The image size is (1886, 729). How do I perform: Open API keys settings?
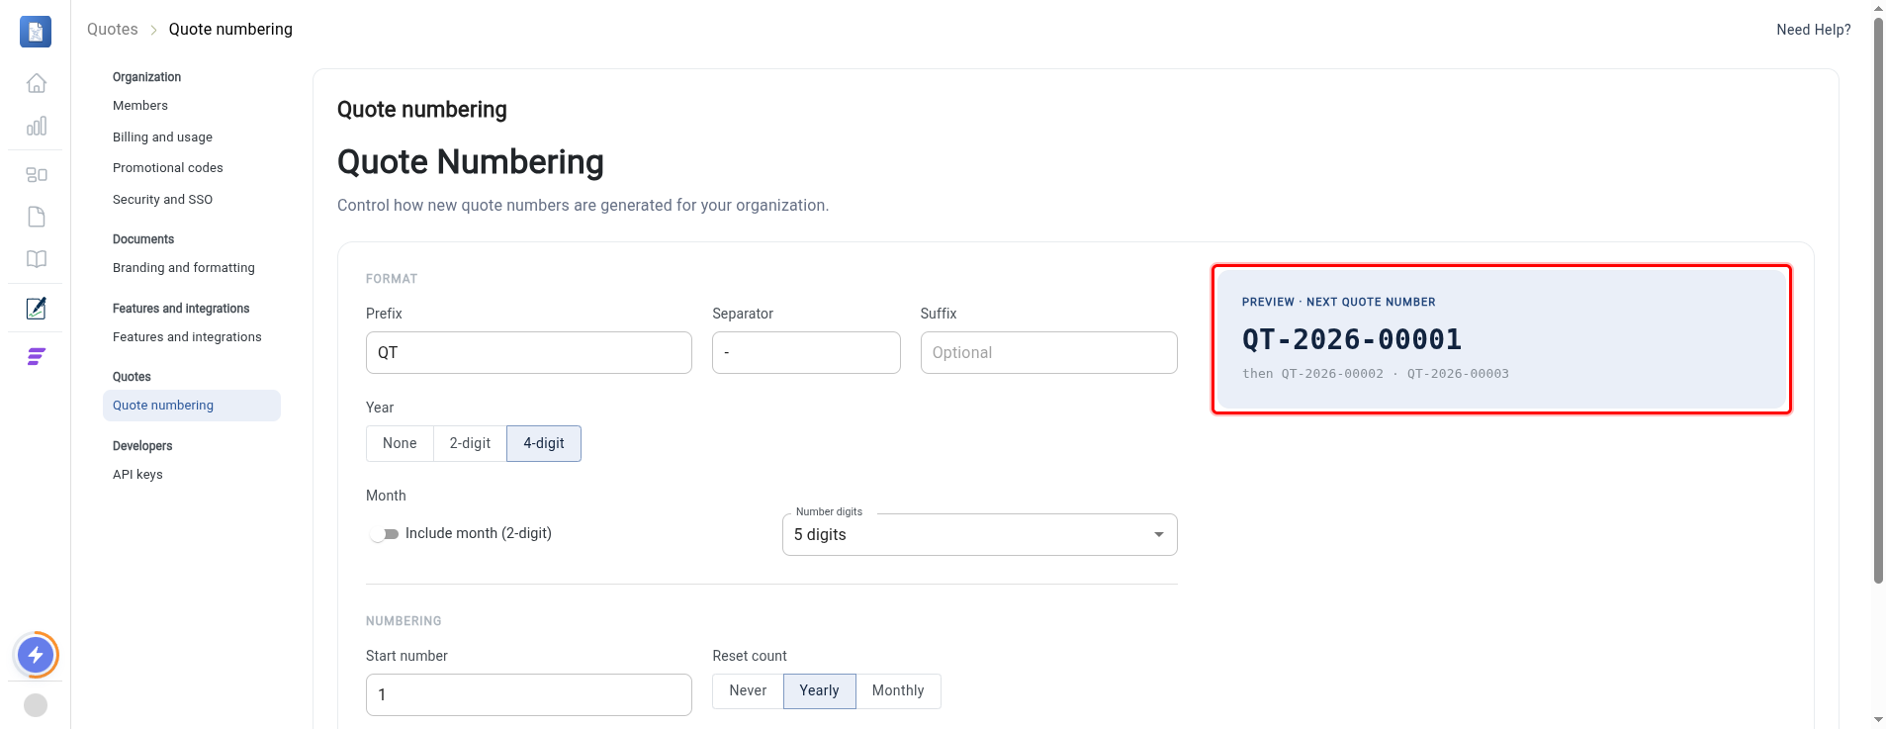coord(137,475)
